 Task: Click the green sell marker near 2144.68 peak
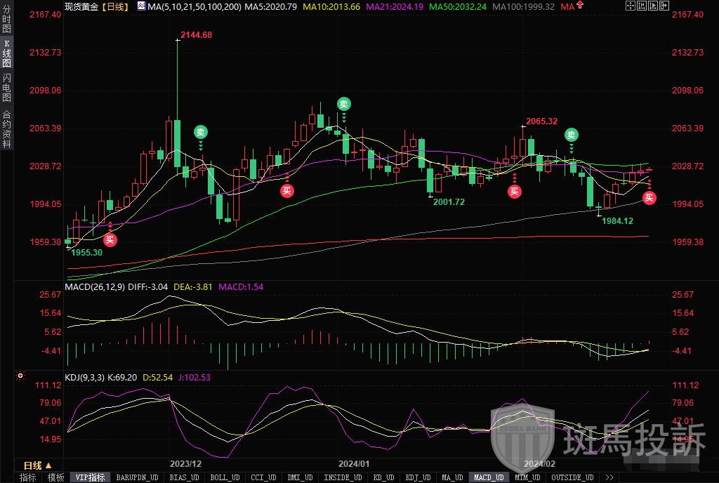[x=201, y=132]
